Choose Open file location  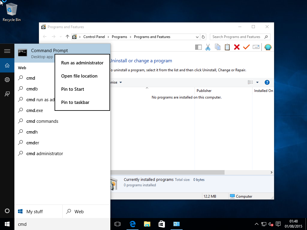(82, 76)
